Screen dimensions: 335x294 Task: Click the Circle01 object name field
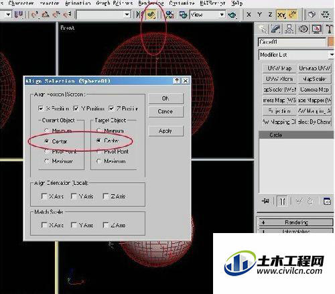[291, 42]
